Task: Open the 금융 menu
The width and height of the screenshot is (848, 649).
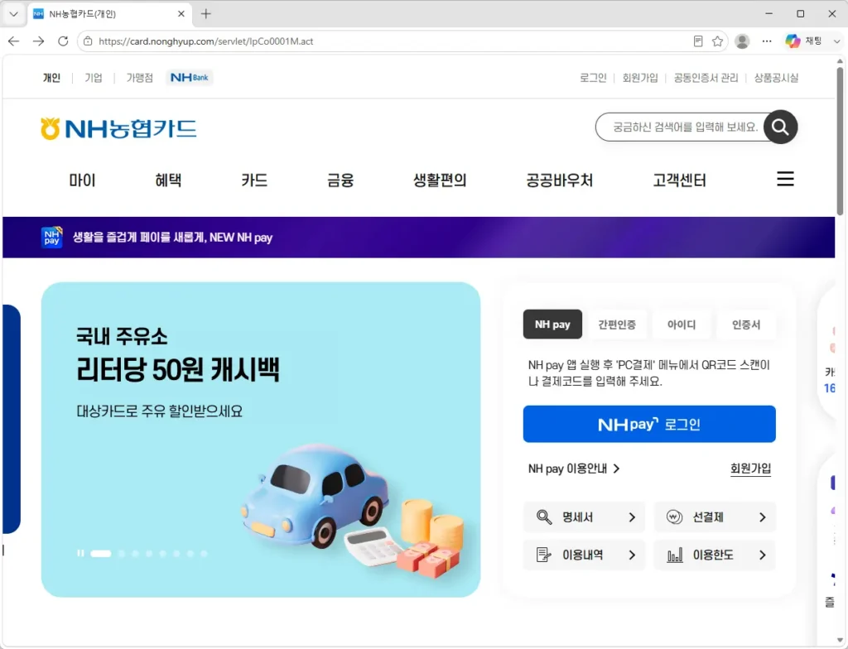Action: (x=340, y=180)
